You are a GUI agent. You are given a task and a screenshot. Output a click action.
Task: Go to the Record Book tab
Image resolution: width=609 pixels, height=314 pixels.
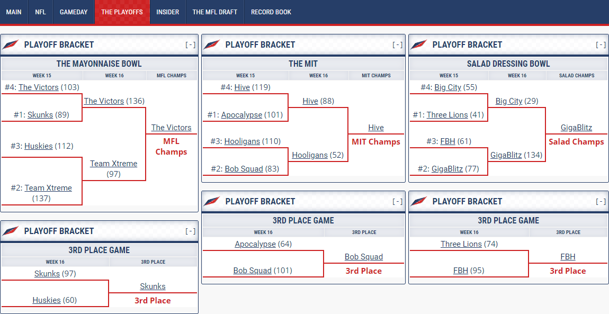pyautogui.click(x=271, y=12)
